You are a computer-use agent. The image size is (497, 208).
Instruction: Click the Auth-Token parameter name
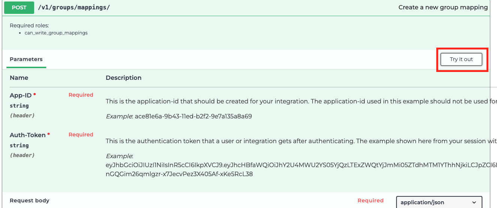28,135
